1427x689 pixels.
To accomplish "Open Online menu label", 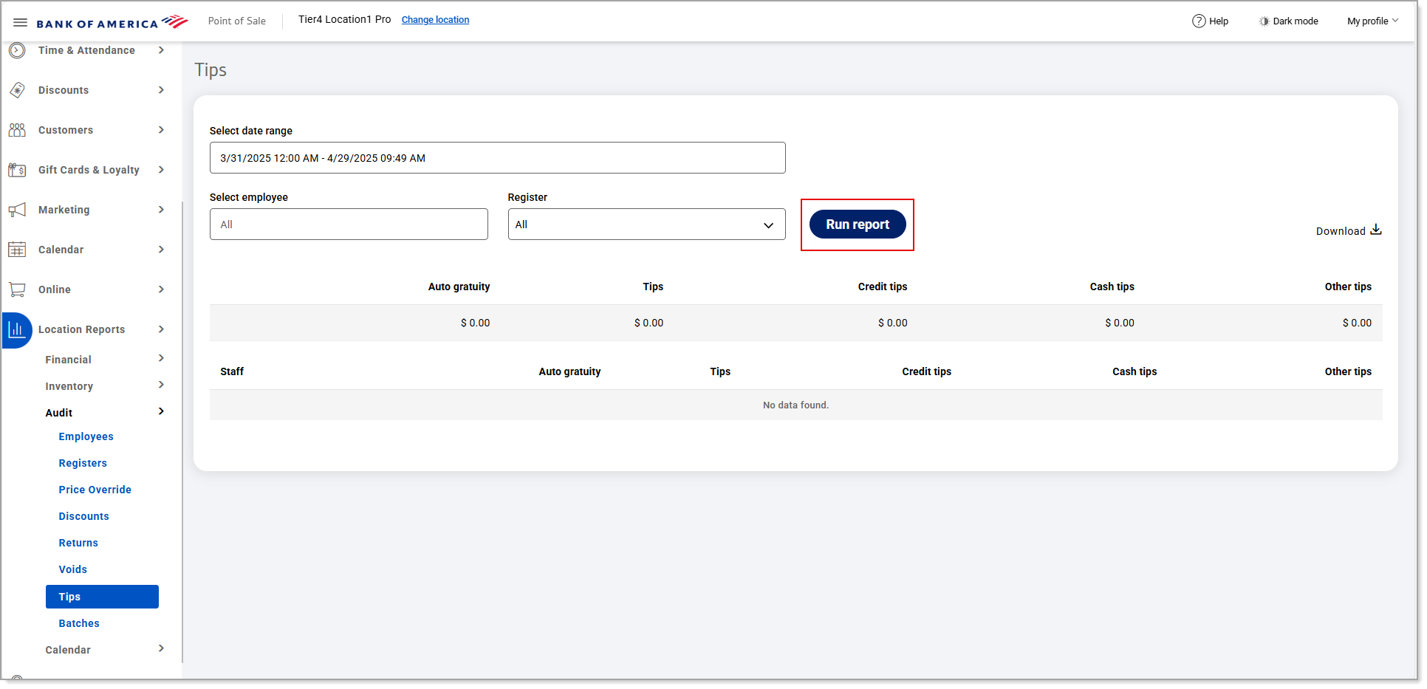I will (55, 289).
